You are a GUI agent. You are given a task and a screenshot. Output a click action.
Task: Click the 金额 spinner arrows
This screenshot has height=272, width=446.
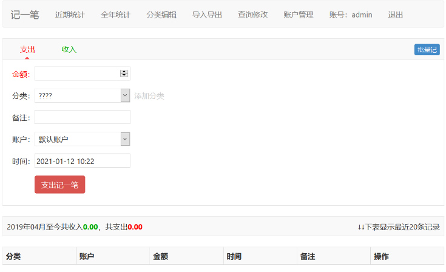click(x=124, y=73)
